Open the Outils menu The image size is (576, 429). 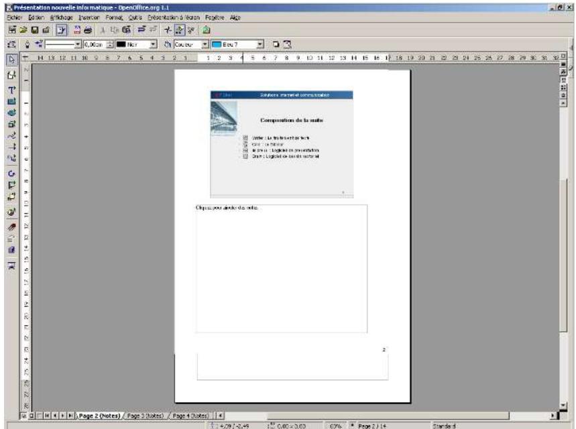[135, 17]
